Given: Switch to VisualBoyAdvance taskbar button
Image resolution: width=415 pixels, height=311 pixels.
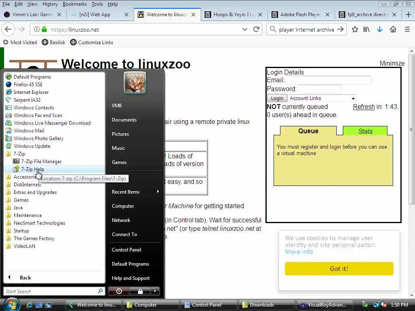Looking at the screenshot, I should click(325, 305).
